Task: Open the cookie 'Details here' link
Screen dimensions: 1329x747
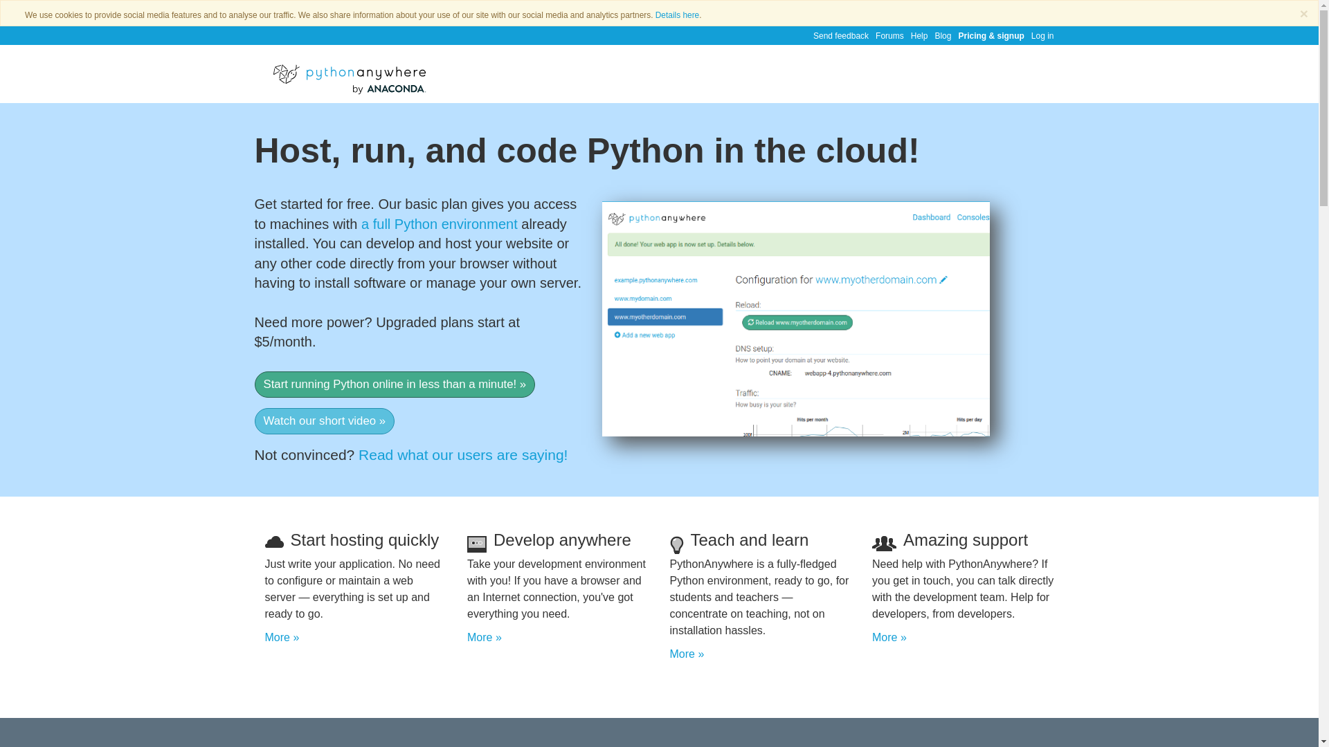Action: [x=677, y=15]
